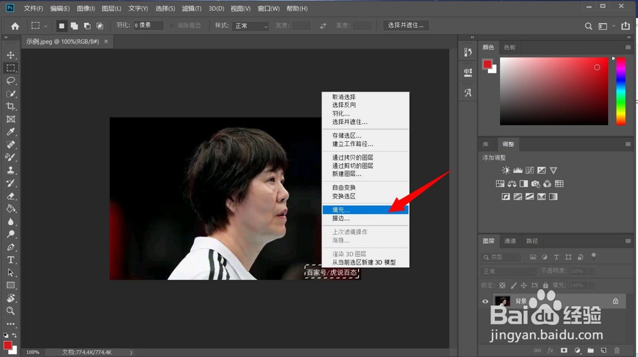Screen dimensions: 638x357
Task: Enable New selection mode button
Action: click(61, 26)
